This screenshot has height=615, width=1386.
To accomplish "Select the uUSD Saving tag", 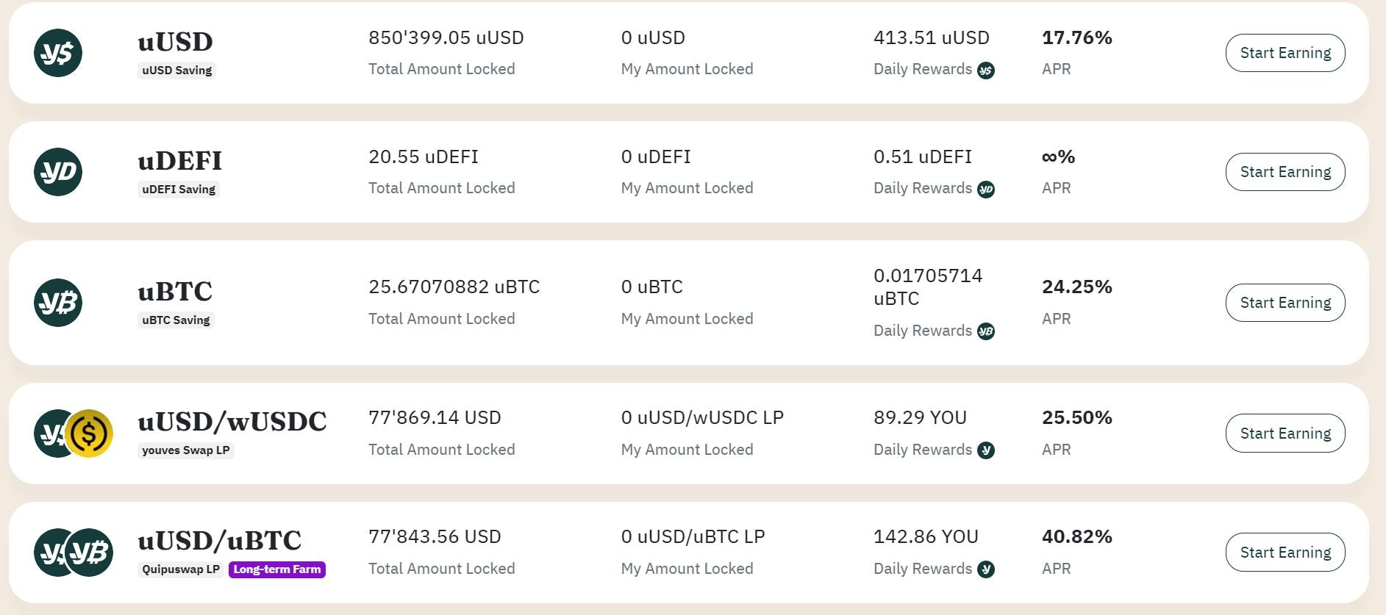I will [x=176, y=71].
